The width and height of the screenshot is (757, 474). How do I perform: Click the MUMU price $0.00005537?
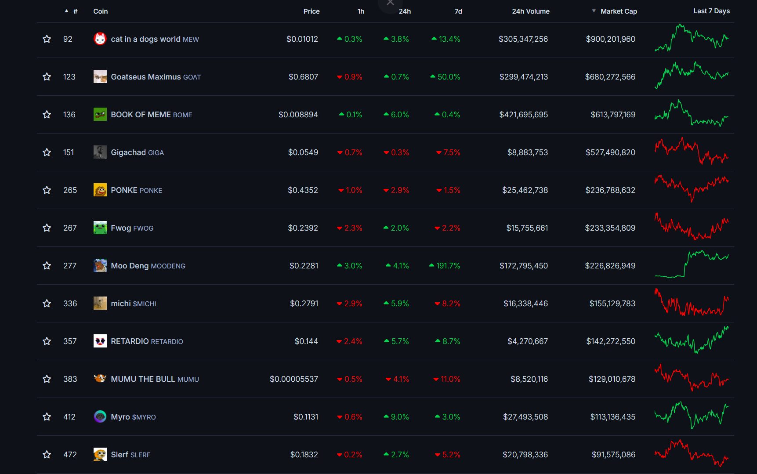coord(293,379)
